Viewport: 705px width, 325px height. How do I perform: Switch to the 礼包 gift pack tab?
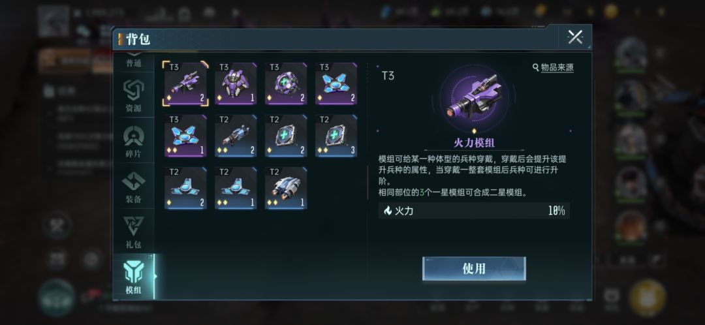click(x=134, y=232)
